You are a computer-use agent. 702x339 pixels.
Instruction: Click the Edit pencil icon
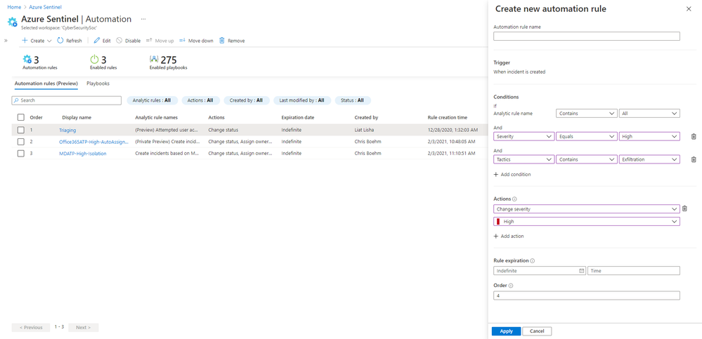pyautogui.click(x=96, y=40)
